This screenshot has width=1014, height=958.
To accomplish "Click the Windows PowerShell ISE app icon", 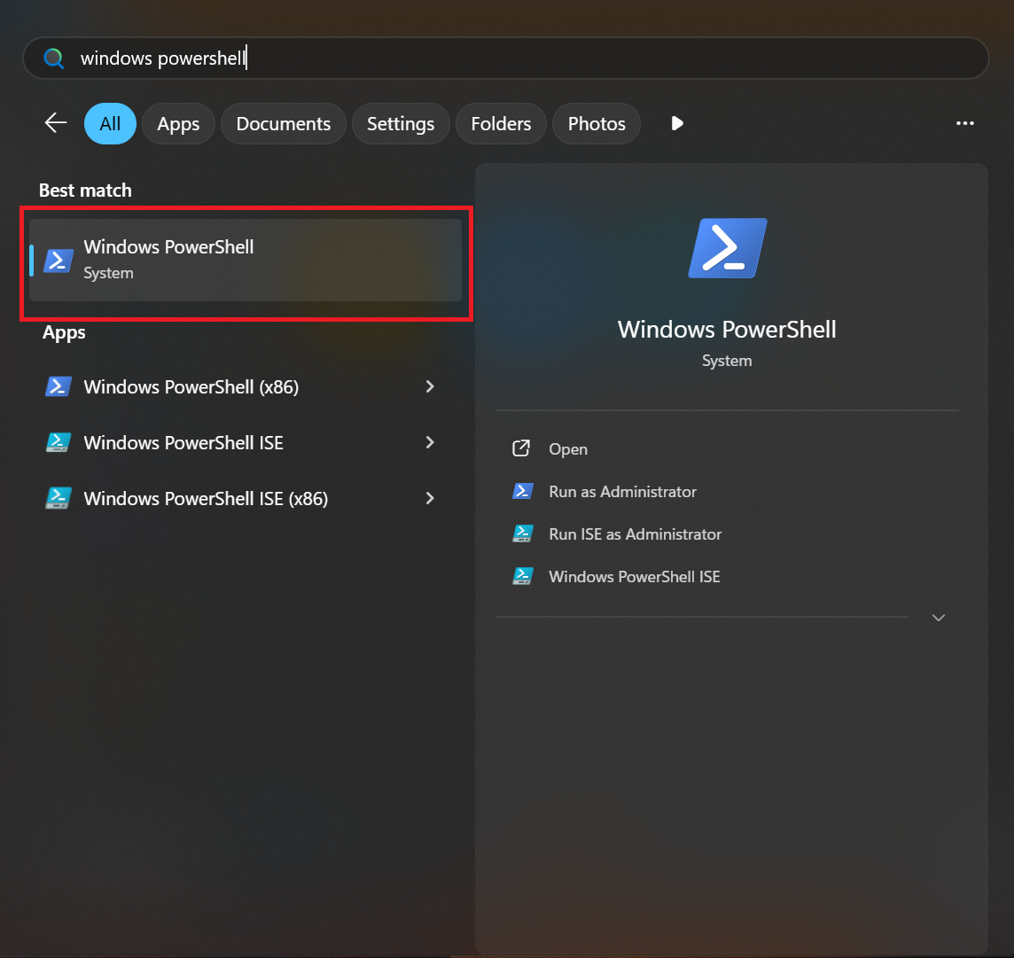I will (x=58, y=443).
